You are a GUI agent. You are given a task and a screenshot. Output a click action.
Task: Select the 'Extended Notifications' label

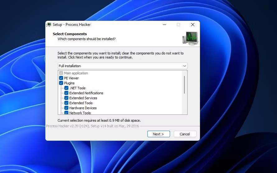86,93
